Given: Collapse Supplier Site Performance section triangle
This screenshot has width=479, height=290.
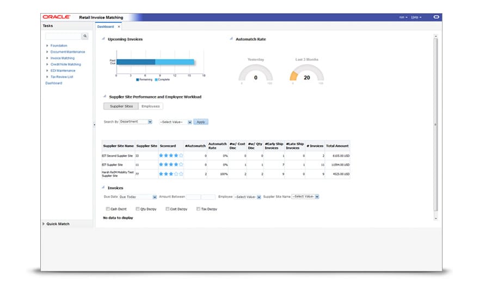Looking at the screenshot, I should pos(105,96).
